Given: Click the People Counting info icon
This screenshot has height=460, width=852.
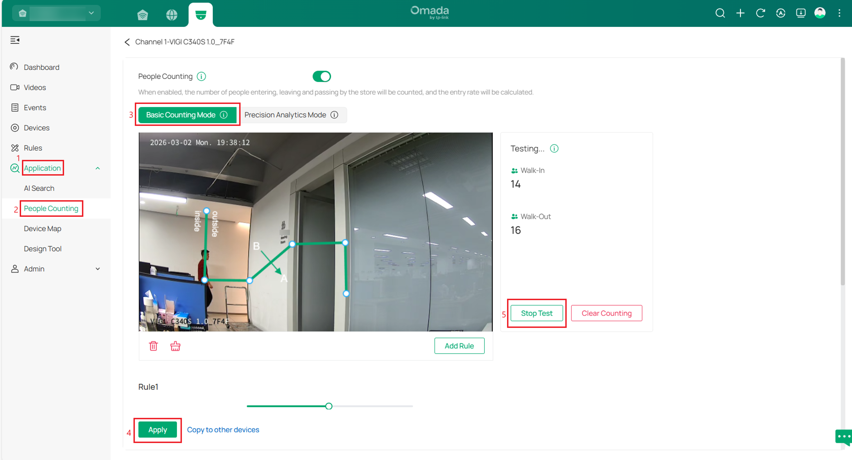Looking at the screenshot, I should click(201, 76).
